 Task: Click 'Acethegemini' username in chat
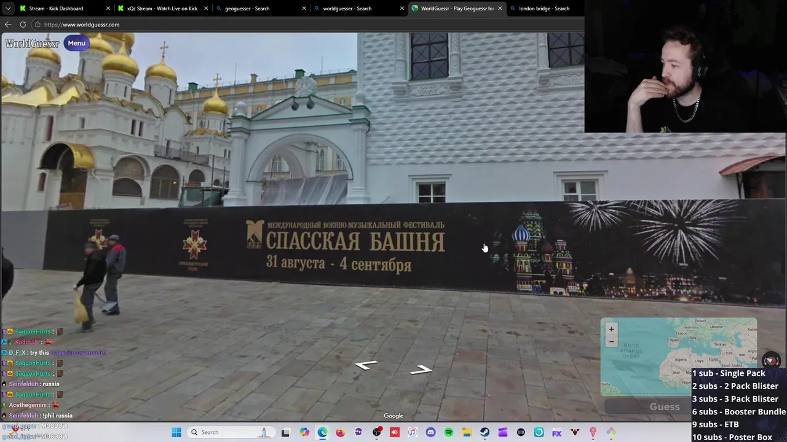(28, 405)
